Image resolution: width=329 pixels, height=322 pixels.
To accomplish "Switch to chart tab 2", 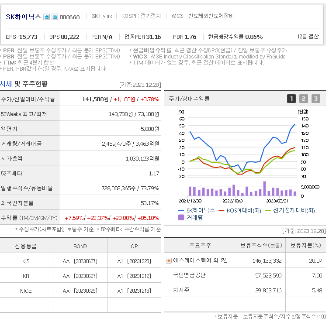I will point(303,99).
